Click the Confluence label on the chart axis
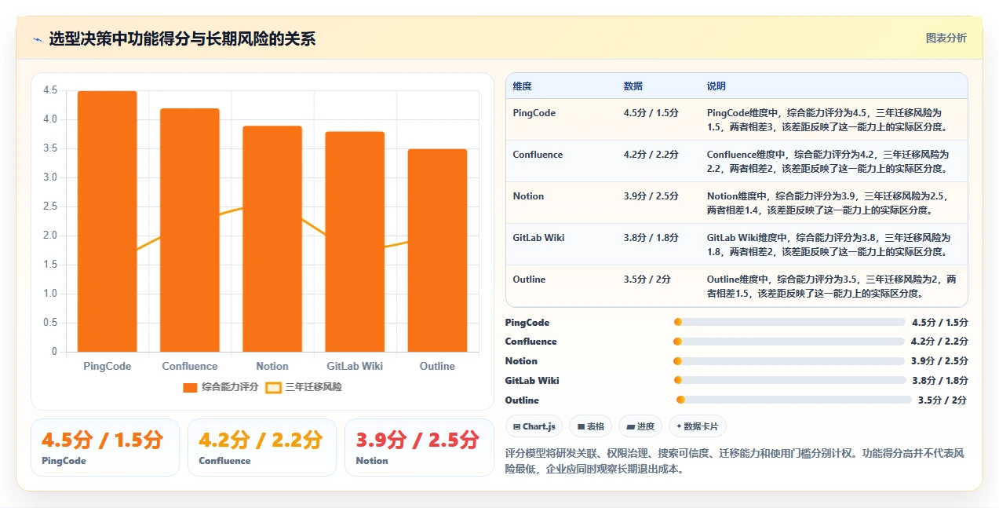This screenshot has width=999, height=508. tap(190, 366)
